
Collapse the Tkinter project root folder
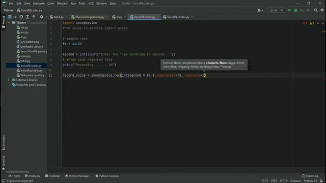click(9, 22)
